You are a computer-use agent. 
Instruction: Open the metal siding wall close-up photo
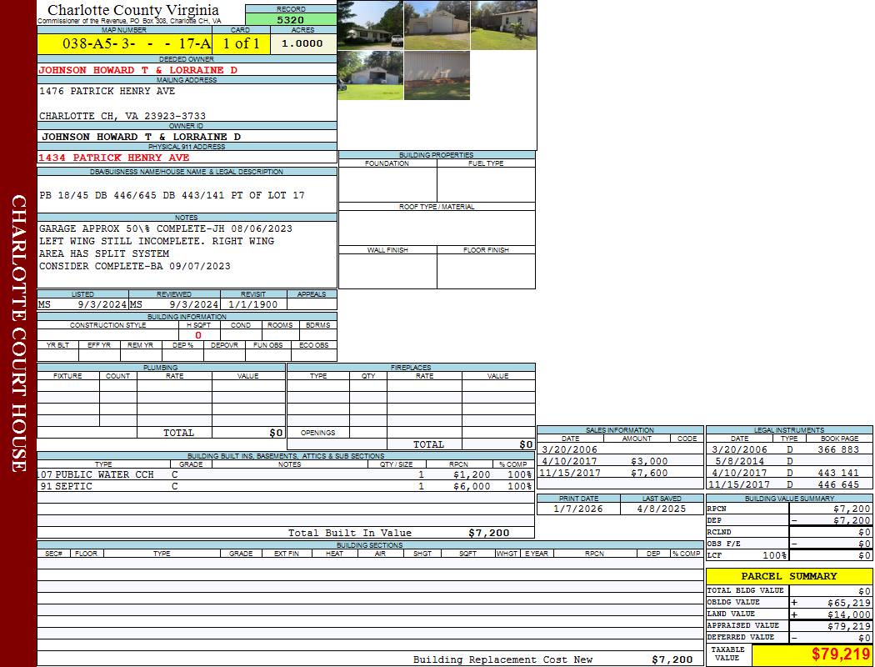437,75
